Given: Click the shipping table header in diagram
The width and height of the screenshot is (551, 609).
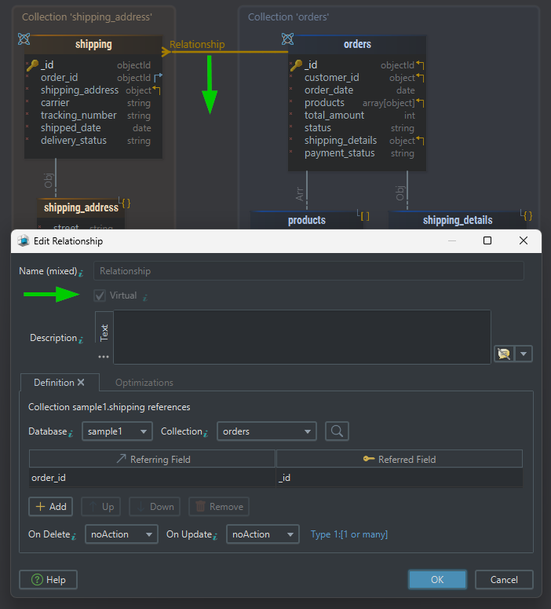Looking at the screenshot, I should (93, 45).
